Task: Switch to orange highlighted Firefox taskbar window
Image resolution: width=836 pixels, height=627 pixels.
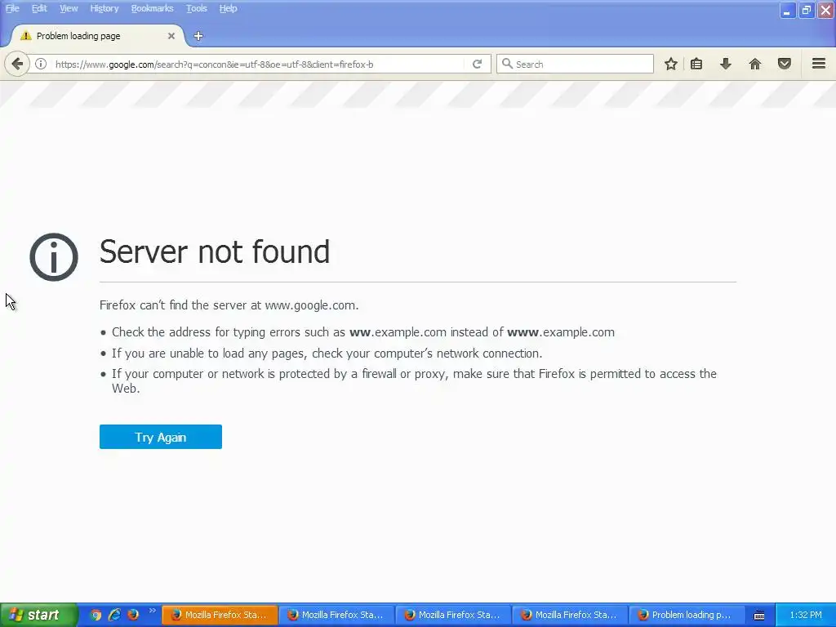Action: [x=220, y=615]
